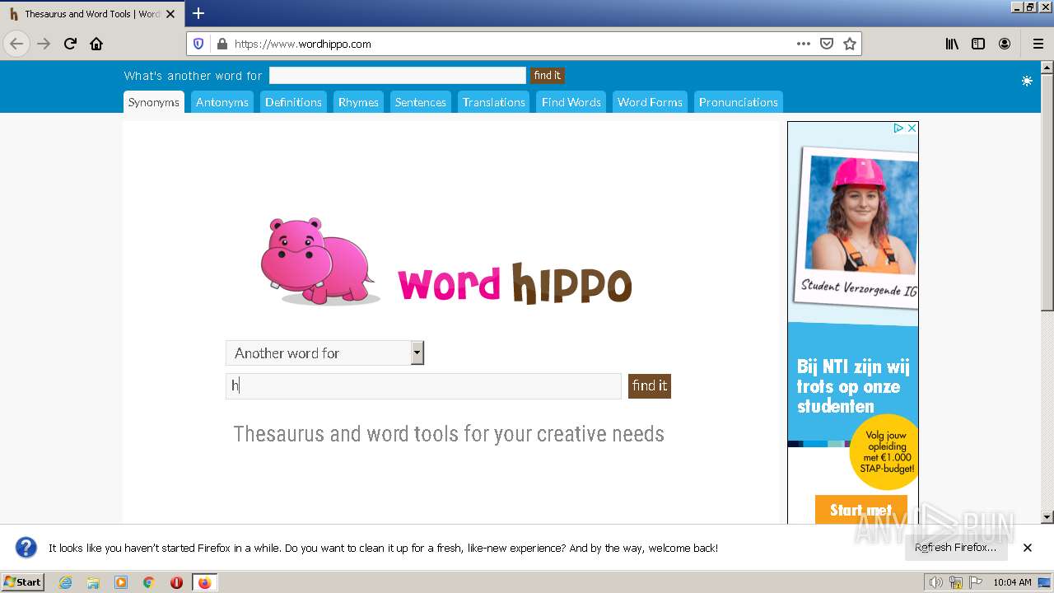Viewport: 1054px width, 593px height.
Task: Open the Definitions tab
Action: 293,102
